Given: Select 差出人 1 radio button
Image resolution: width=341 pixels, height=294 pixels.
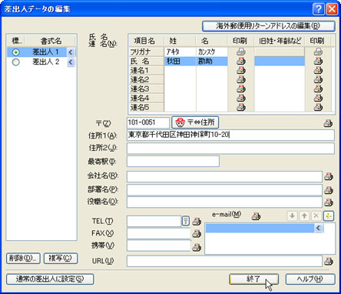Looking at the screenshot, I should coord(16,52).
